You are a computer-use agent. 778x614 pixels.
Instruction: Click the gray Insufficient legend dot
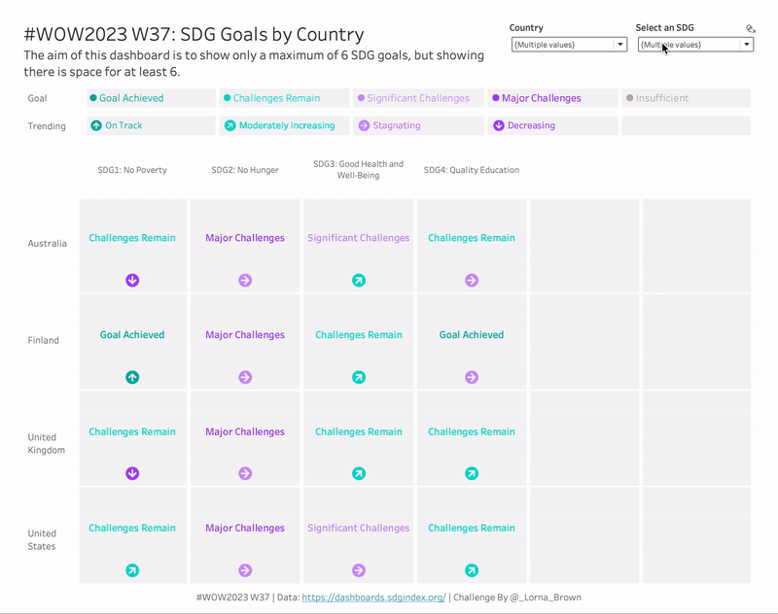click(x=629, y=98)
